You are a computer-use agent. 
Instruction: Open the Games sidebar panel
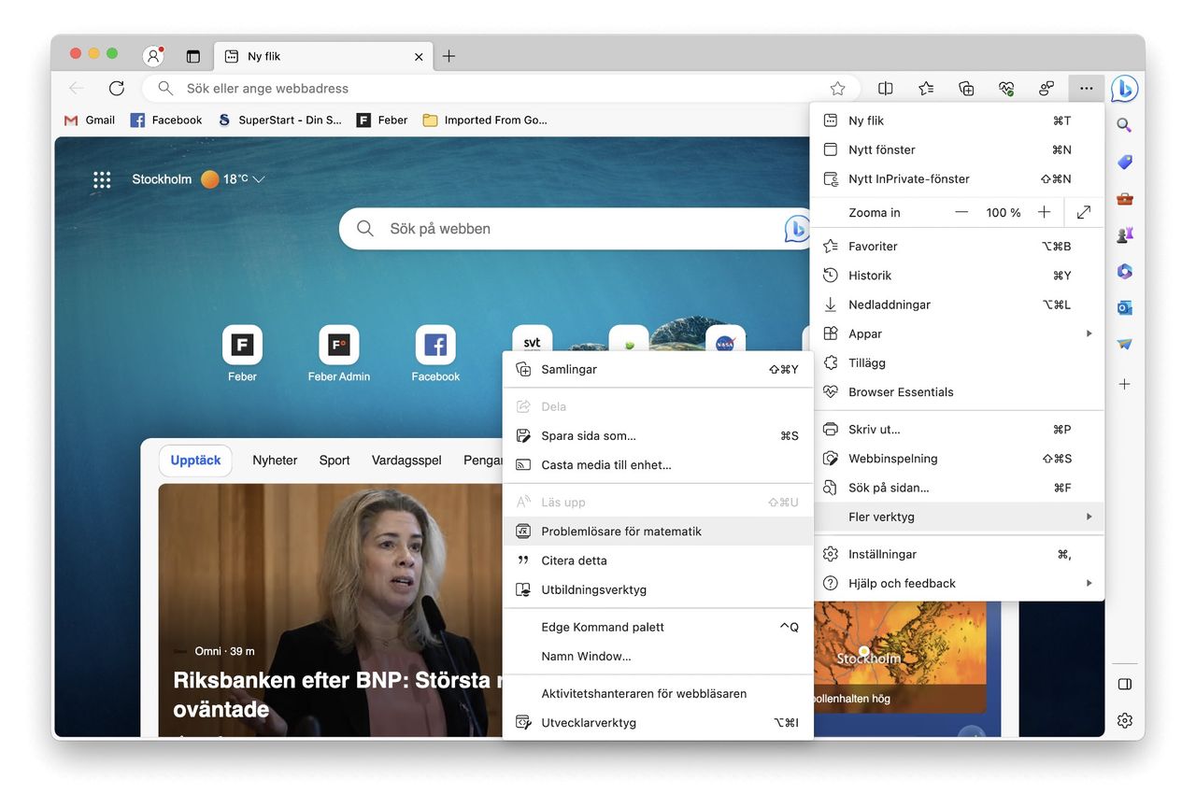pos(1124,234)
